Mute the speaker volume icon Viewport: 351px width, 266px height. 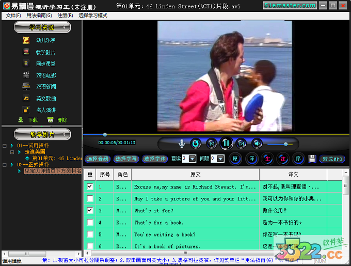[x=257, y=144]
